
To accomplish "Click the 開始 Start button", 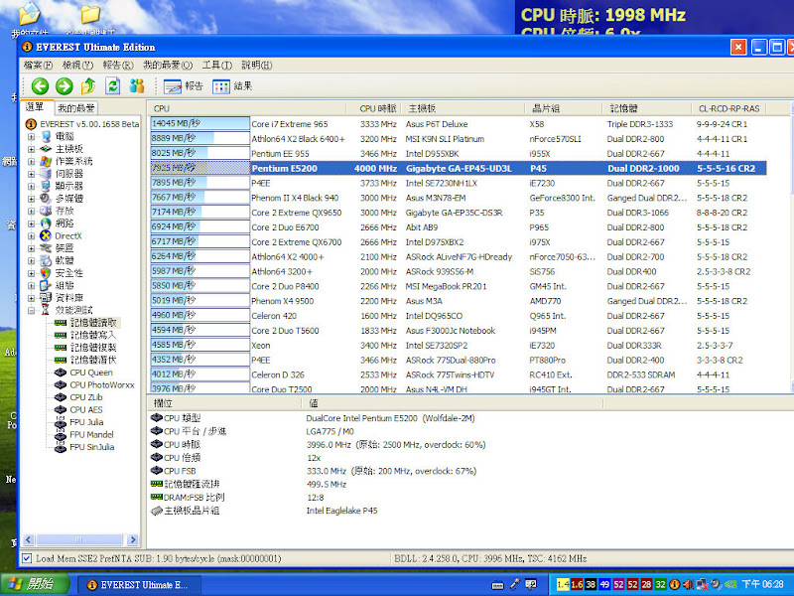I will [33, 584].
